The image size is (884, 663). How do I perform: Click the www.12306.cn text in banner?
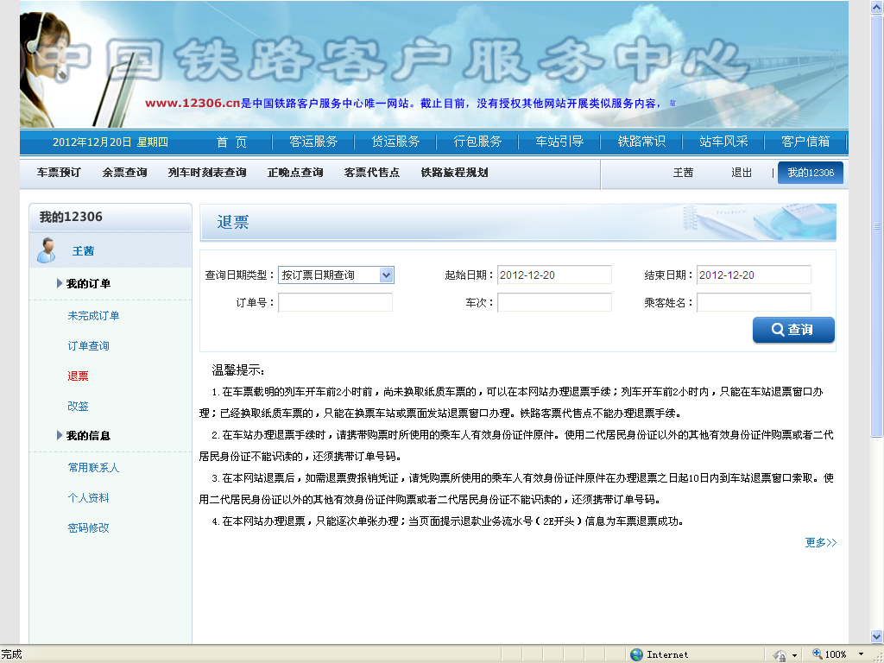[193, 104]
